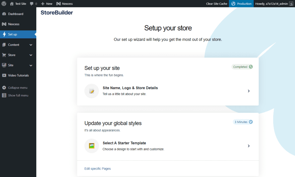Open Video Tutorials in sidebar
The width and height of the screenshot is (295, 177).
click(x=18, y=75)
